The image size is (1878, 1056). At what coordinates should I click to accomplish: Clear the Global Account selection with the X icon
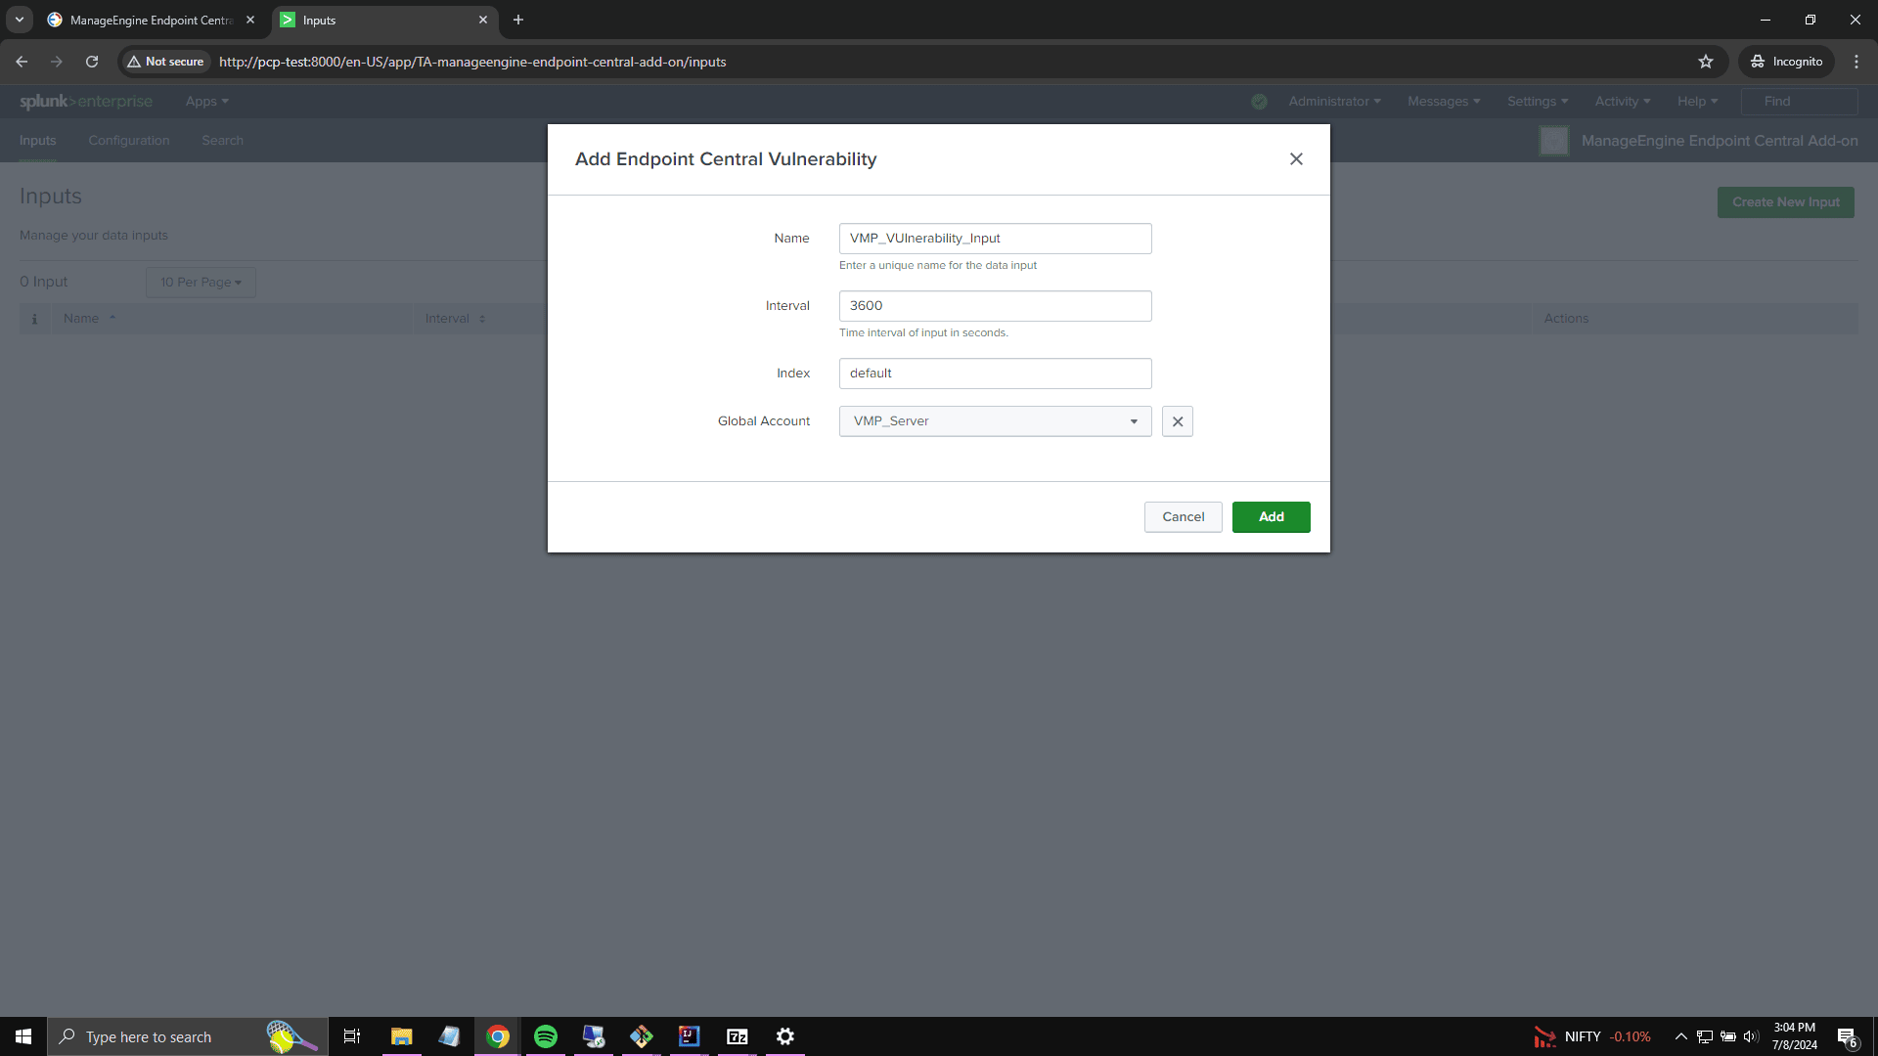[x=1177, y=420]
